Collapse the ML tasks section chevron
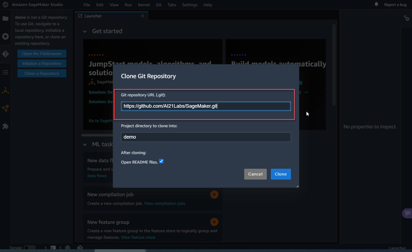Viewport: 412px width, 252px height. click(85, 145)
